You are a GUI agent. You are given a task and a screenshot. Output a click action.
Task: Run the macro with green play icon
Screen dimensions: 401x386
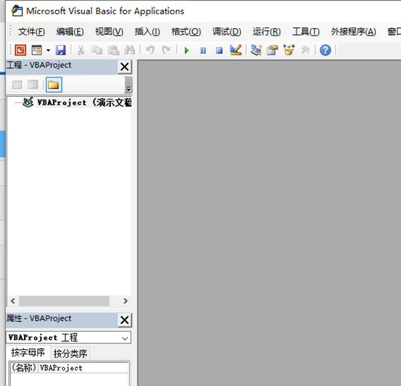point(186,50)
